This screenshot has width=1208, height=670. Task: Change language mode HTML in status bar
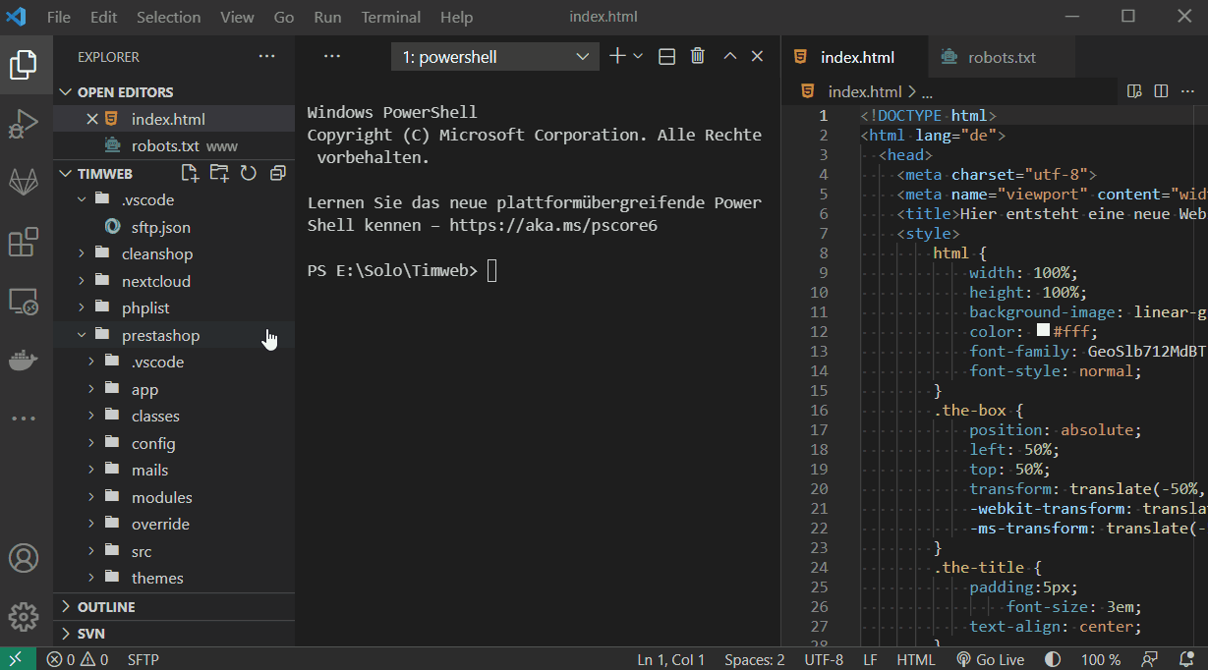(916, 659)
